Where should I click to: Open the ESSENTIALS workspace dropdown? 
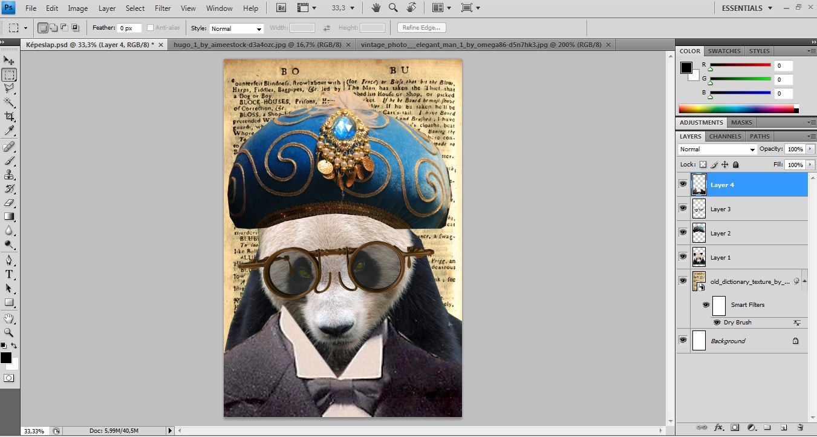tap(747, 8)
